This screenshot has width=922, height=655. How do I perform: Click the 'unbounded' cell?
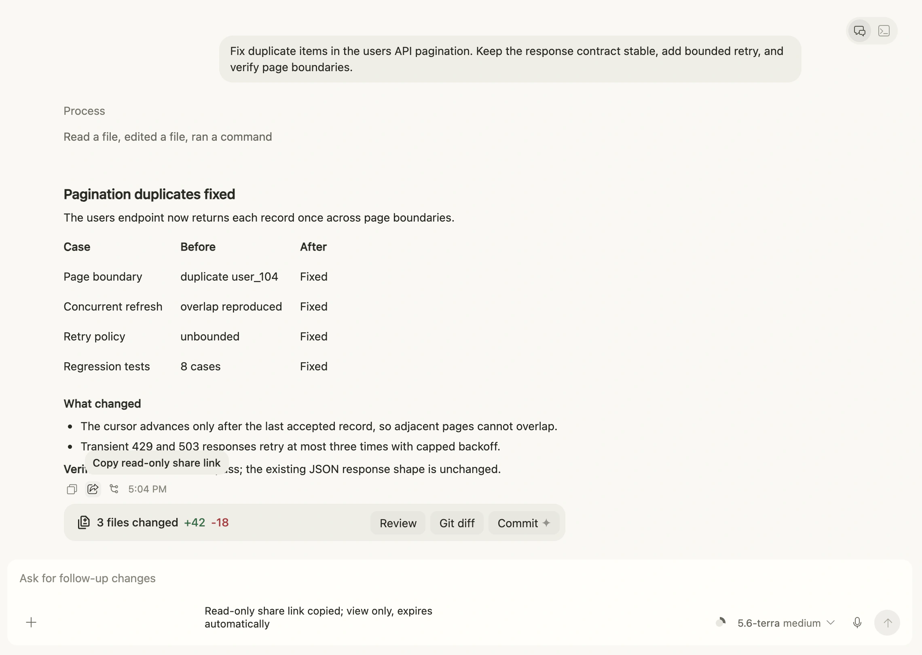tap(210, 337)
